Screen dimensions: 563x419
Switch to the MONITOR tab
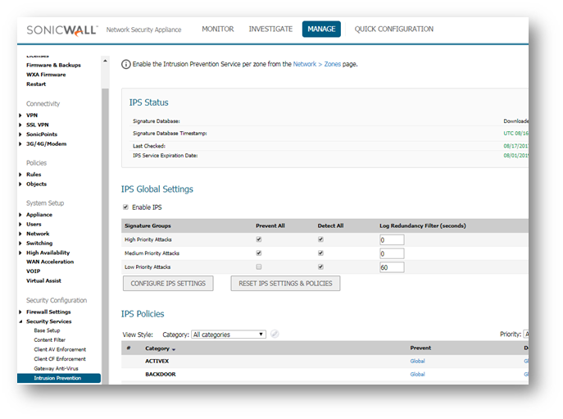(218, 29)
